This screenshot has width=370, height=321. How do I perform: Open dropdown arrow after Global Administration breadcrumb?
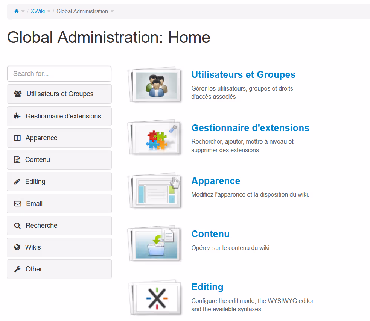pos(112,11)
